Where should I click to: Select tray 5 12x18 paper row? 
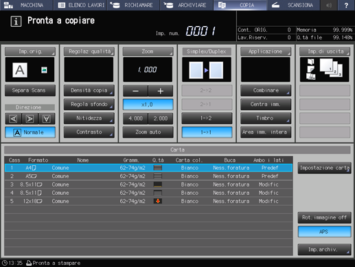[x=148, y=201]
